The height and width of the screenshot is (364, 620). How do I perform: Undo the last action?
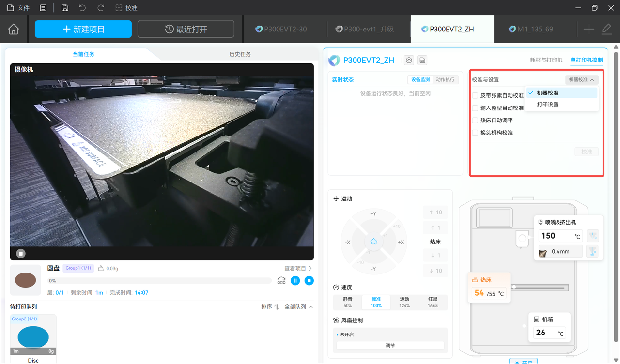pos(82,8)
